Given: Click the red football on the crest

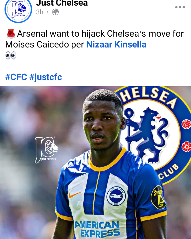Looking at the screenshot, I should (186, 124).
